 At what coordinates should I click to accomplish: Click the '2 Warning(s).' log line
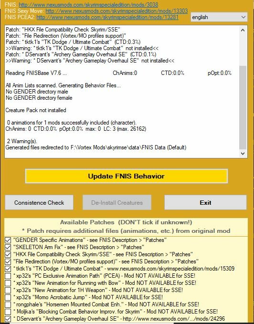coord(22,141)
